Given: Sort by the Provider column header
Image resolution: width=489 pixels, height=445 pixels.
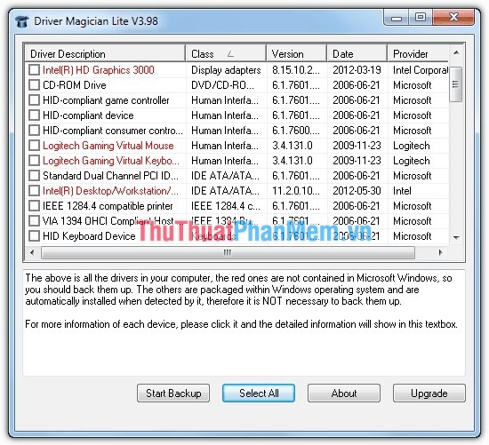Looking at the screenshot, I should coord(418,54).
